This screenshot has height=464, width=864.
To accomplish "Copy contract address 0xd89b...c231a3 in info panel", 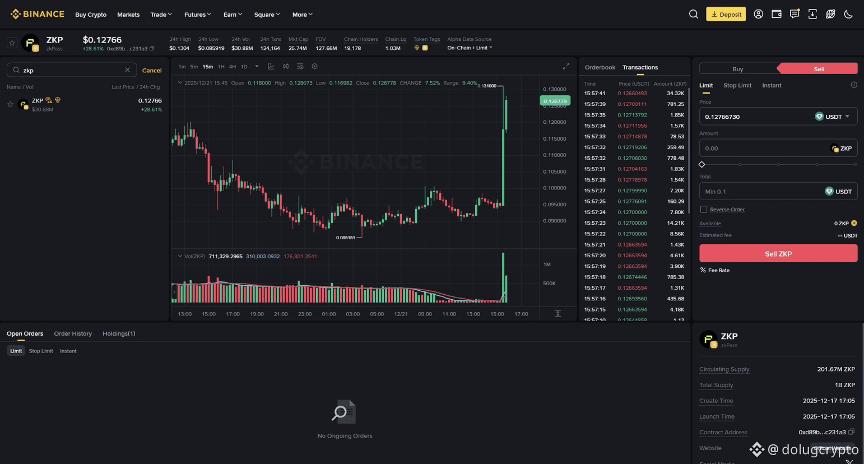I will pos(851,432).
